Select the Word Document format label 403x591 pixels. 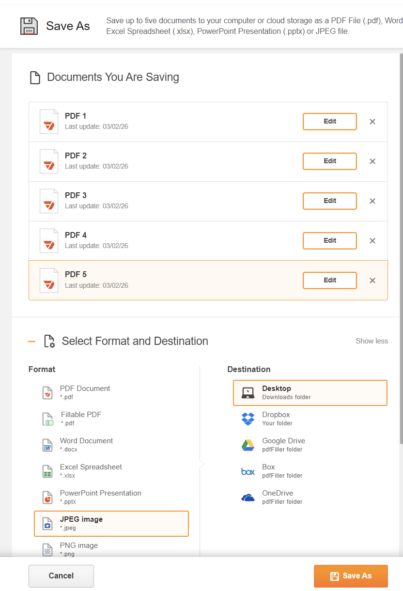click(x=86, y=441)
